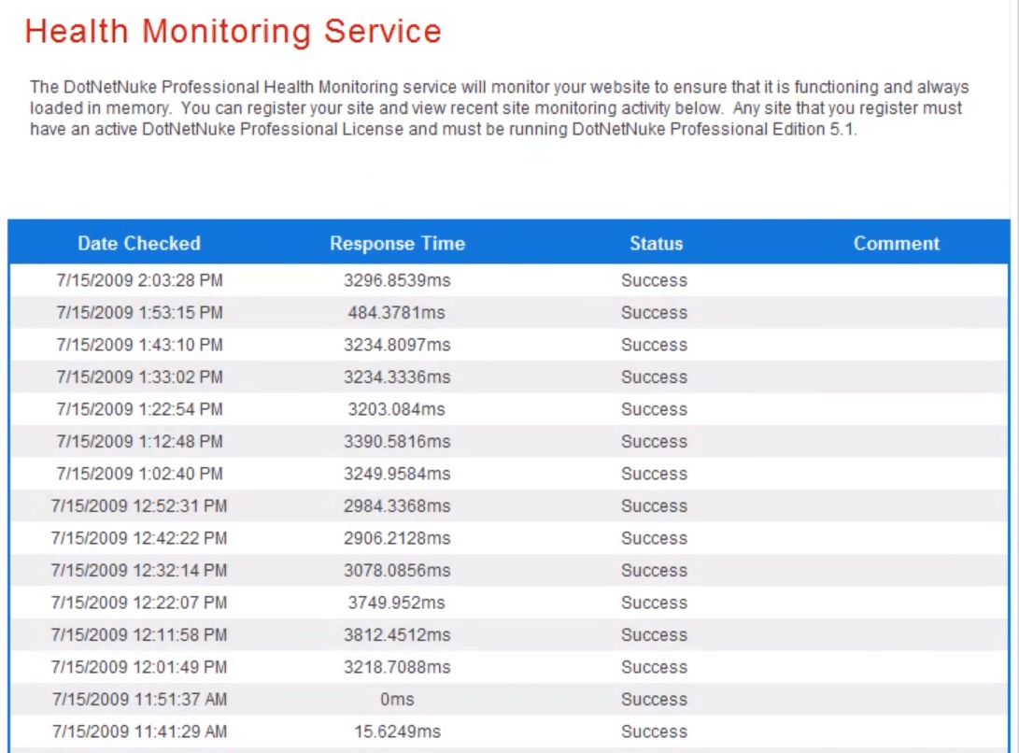Click the Success status in the first row
This screenshot has width=1019, height=753.
pyautogui.click(x=654, y=280)
